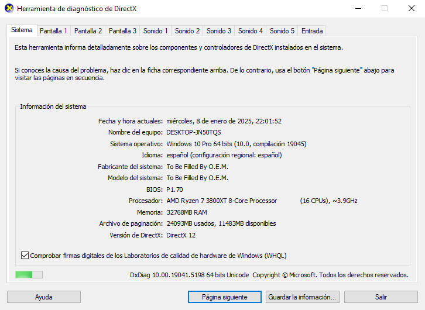Click the Ayuda button
The width and height of the screenshot is (425, 310).
[44, 297]
